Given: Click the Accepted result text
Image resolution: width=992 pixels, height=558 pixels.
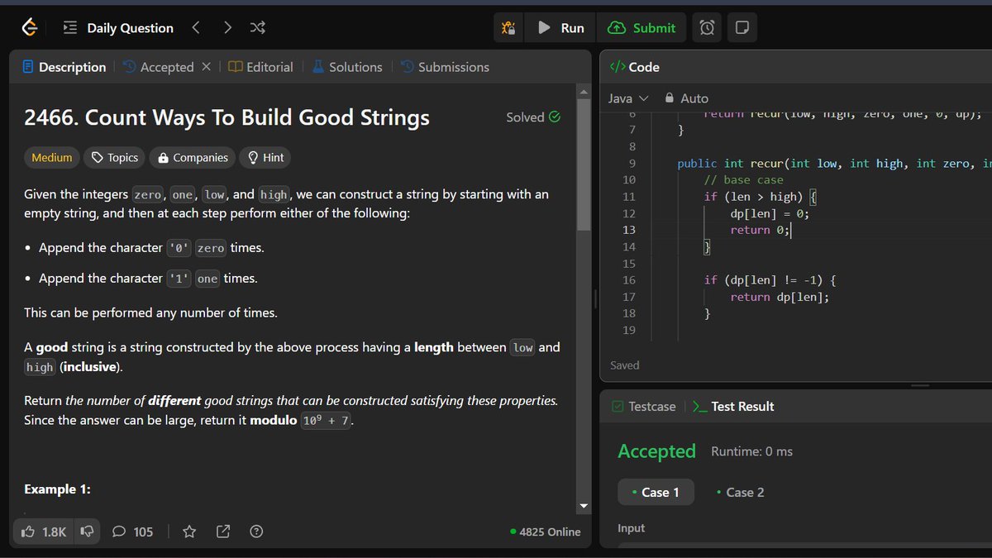Looking at the screenshot, I should click(656, 451).
